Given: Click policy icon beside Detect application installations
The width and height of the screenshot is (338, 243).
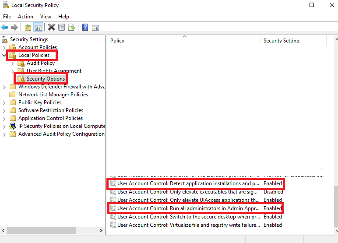Looking at the screenshot, I should [x=113, y=183].
